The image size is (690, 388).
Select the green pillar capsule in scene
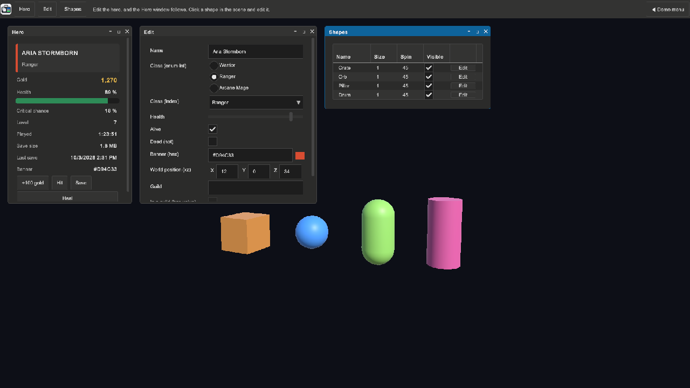pos(378,232)
